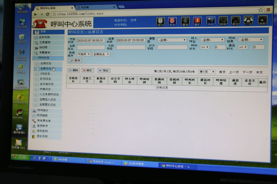Switch to the 知识库 browser tab
277x184 pixels.
[x=95, y=7]
